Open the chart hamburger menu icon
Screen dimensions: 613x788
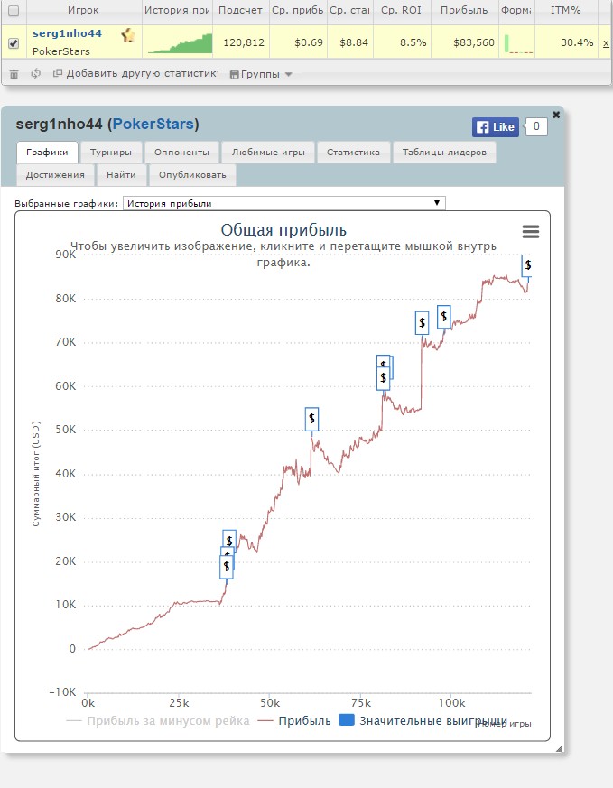[x=531, y=232]
